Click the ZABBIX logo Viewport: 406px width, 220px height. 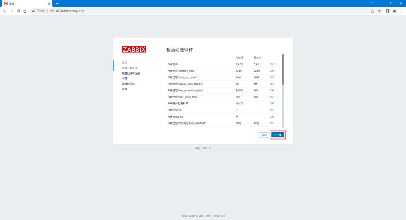tap(134, 50)
